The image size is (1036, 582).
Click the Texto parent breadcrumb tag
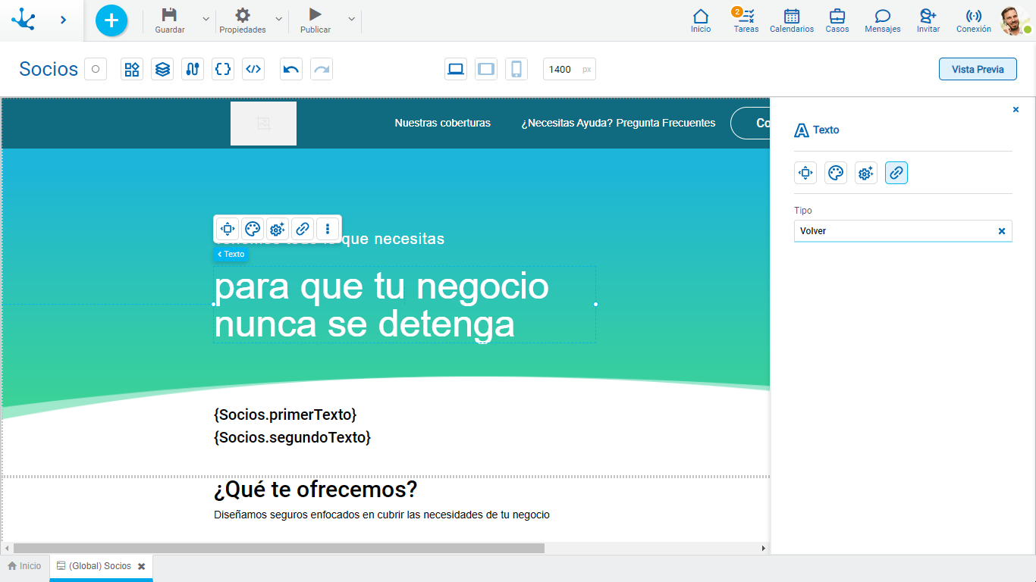(231, 254)
